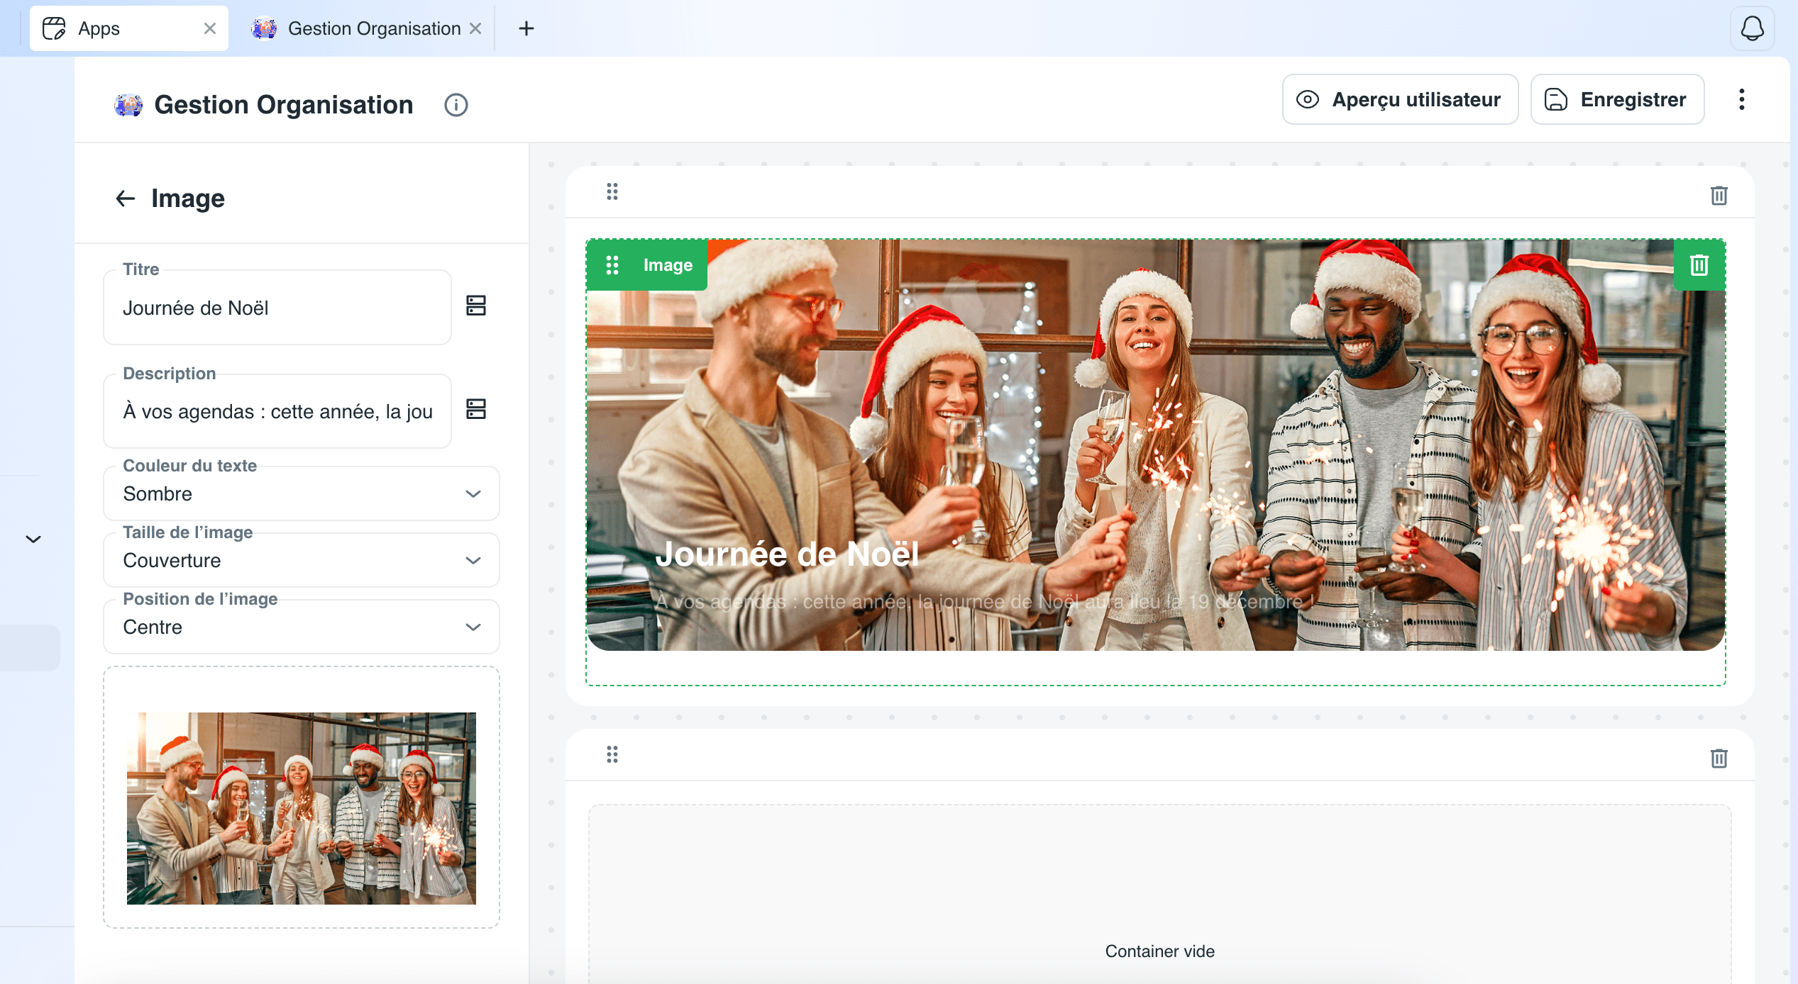
Task: Open data binding icon for Description field
Action: click(475, 409)
